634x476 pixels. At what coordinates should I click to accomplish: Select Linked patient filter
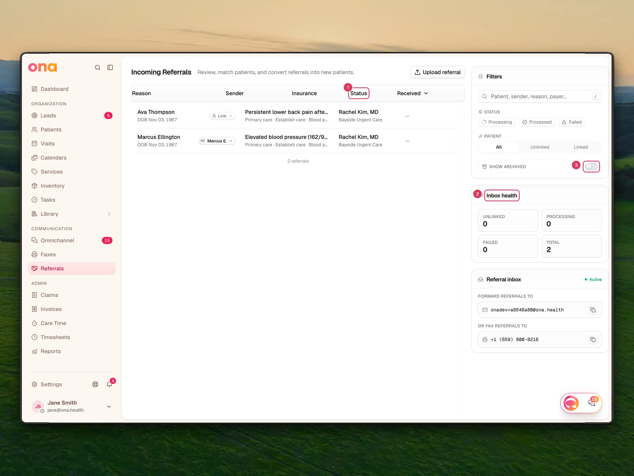pyautogui.click(x=581, y=147)
